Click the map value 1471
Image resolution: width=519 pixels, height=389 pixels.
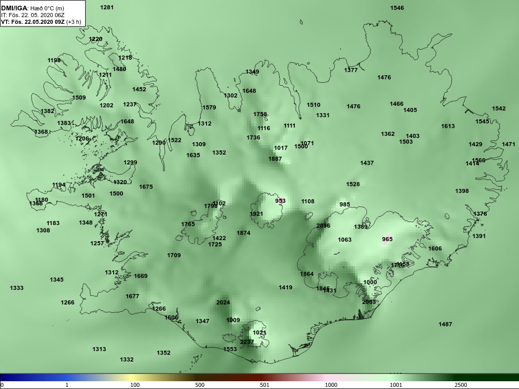pyautogui.click(x=509, y=144)
